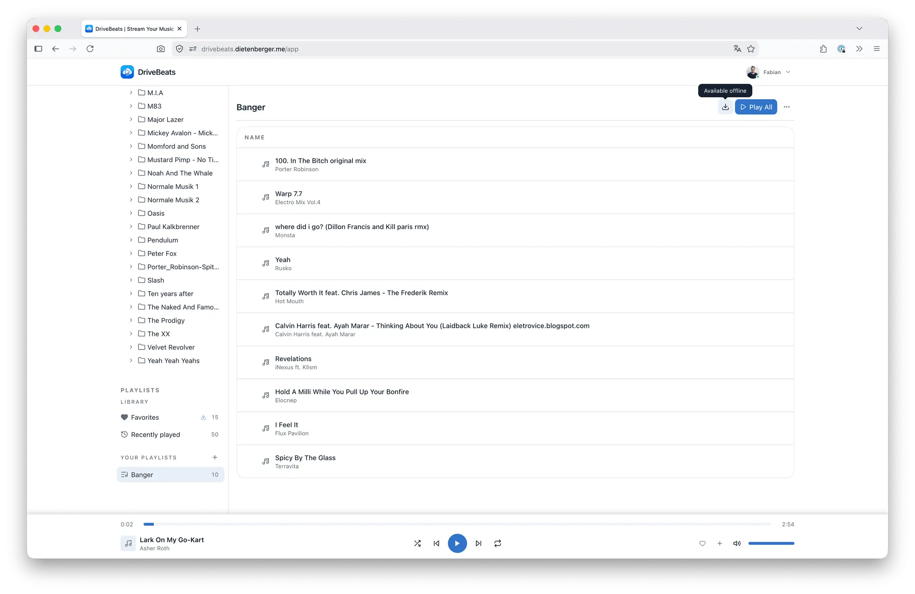Seek in the song progress bar
This screenshot has width=915, height=594.
tap(457, 524)
